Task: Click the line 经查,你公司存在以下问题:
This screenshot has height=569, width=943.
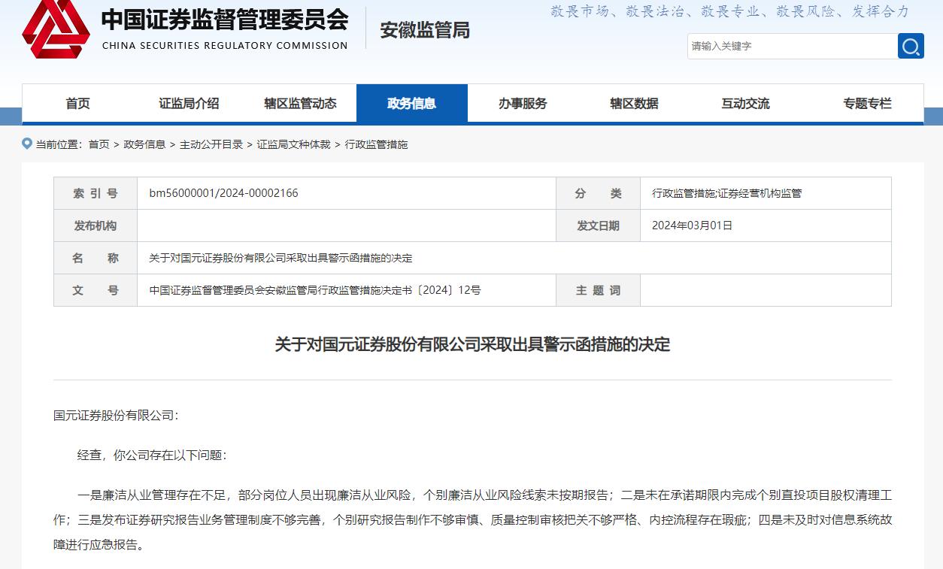Action: coord(152,455)
